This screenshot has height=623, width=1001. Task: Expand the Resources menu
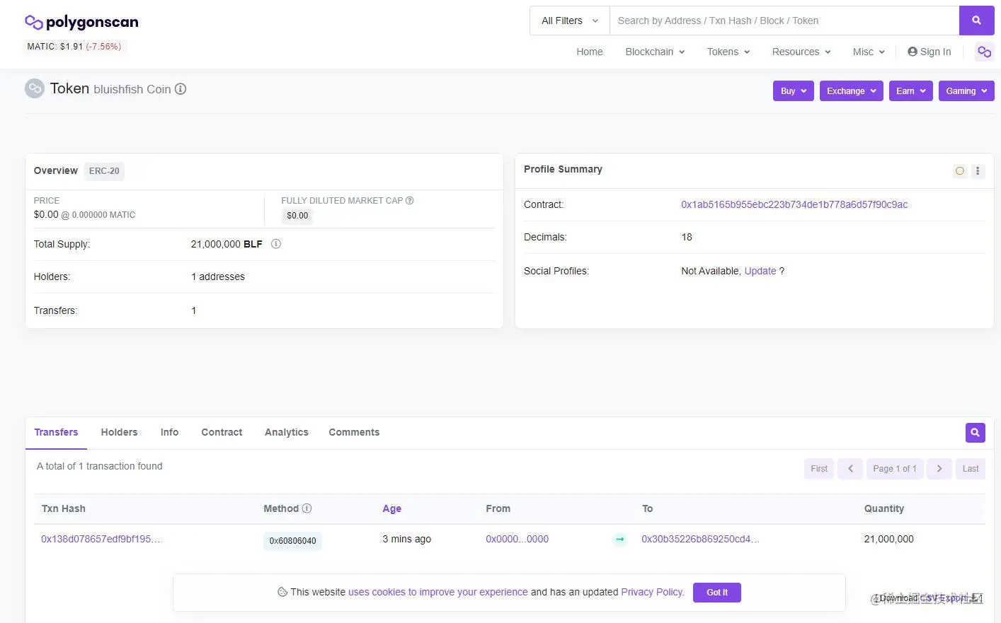[801, 52]
